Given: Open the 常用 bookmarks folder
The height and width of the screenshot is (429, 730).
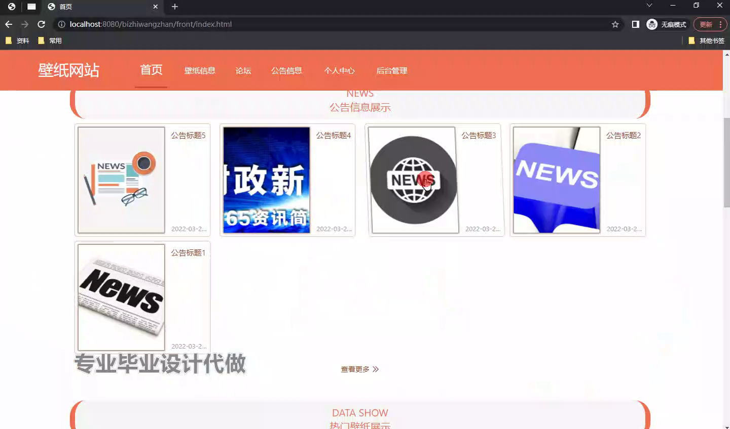Looking at the screenshot, I should pyautogui.click(x=50, y=40).
